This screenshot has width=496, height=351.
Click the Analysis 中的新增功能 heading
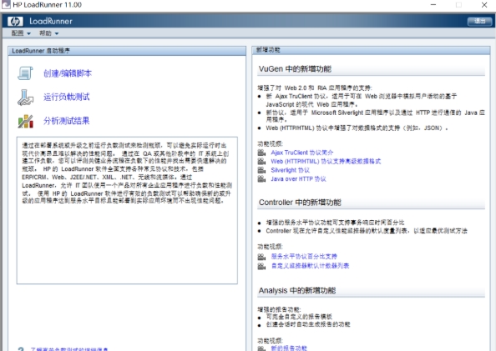pyautogui.click(x=297, y=290)
